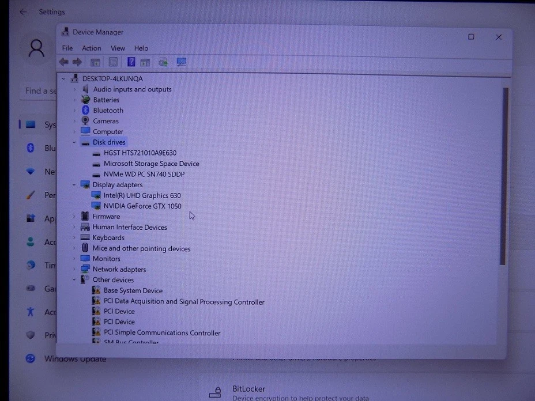Select NVIDIA GeForce GTX 1050 device

tap(142, 206)
